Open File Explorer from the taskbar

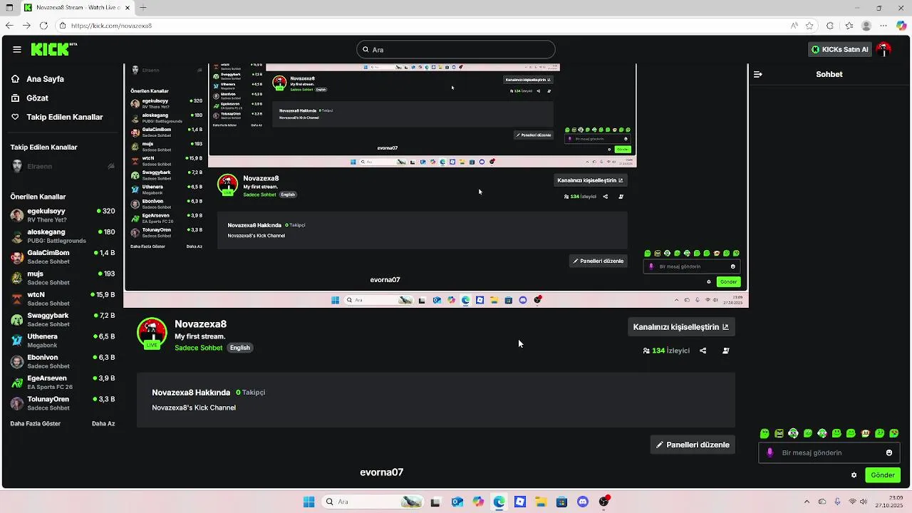coord(541,502)
